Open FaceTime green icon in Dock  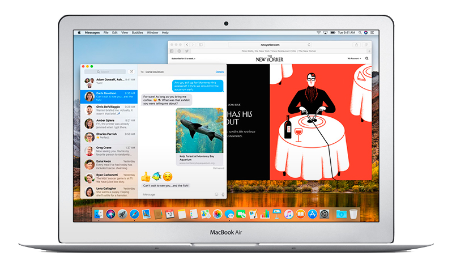(x=241, y=214)
